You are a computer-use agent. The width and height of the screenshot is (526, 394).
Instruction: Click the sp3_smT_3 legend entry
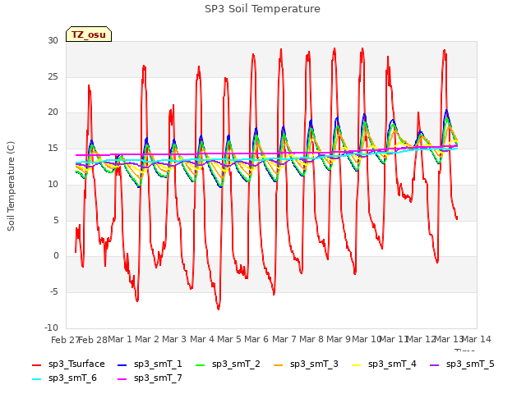(306, 364)
